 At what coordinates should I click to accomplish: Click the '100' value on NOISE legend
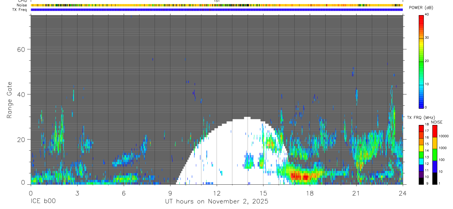tap(442, 160)
